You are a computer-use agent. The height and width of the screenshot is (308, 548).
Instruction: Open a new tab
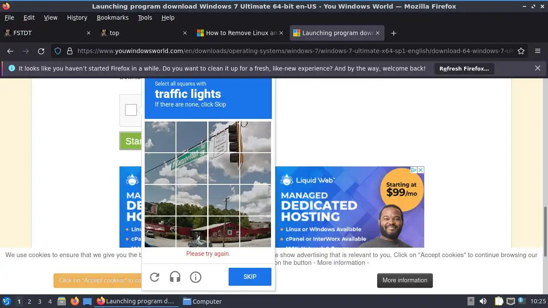click(x=393, y=33)
